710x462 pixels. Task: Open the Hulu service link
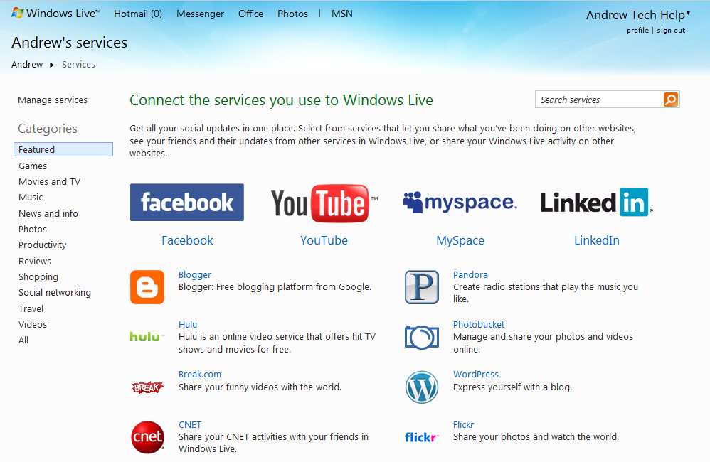click(188, 324)
